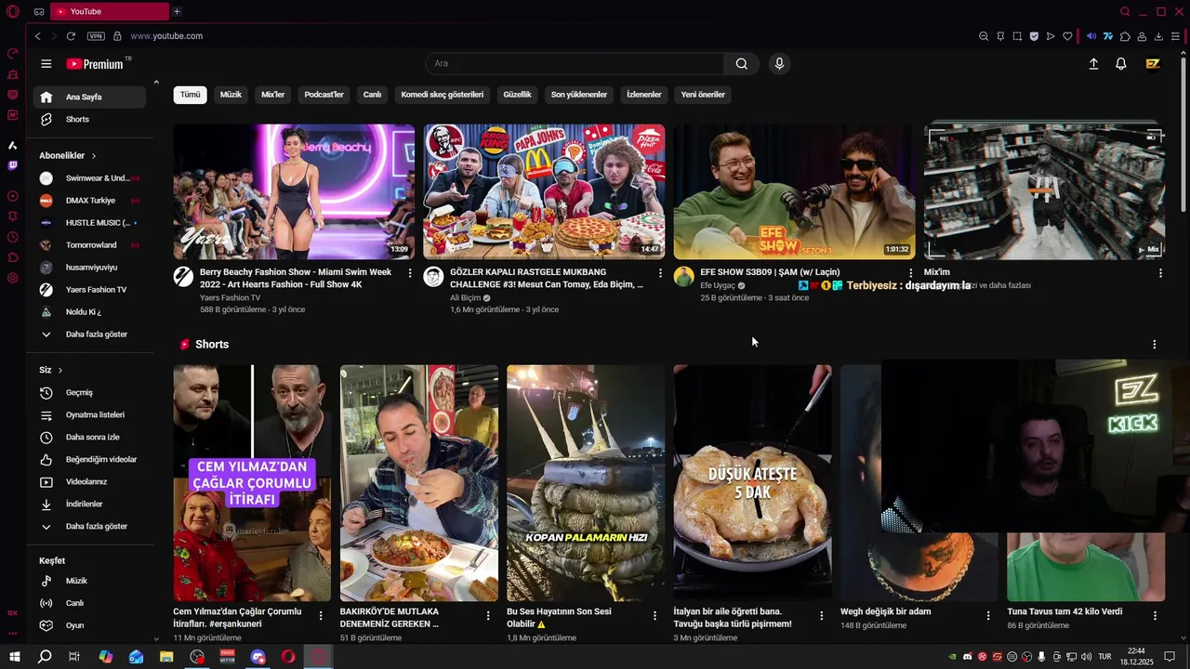Open Windows Start menu

[x=14, y=657]
